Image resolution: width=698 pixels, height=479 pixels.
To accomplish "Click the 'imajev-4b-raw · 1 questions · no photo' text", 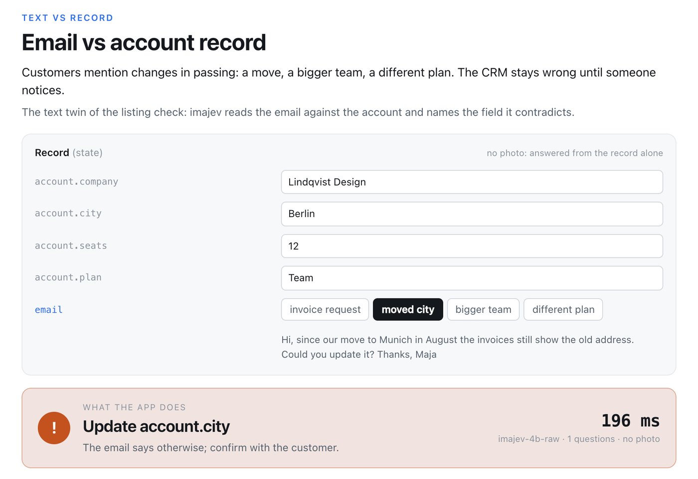I will tap(579, 439).
